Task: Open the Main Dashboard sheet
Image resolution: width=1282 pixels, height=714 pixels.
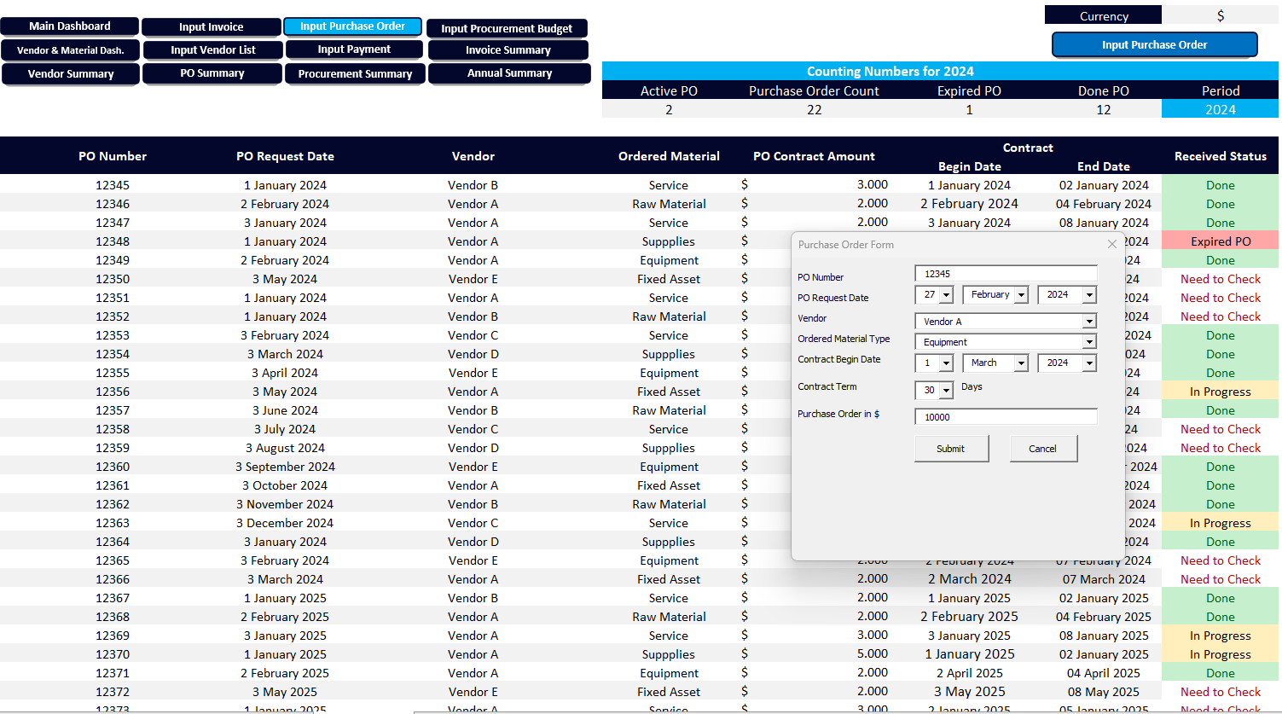Action: point(70,26)
